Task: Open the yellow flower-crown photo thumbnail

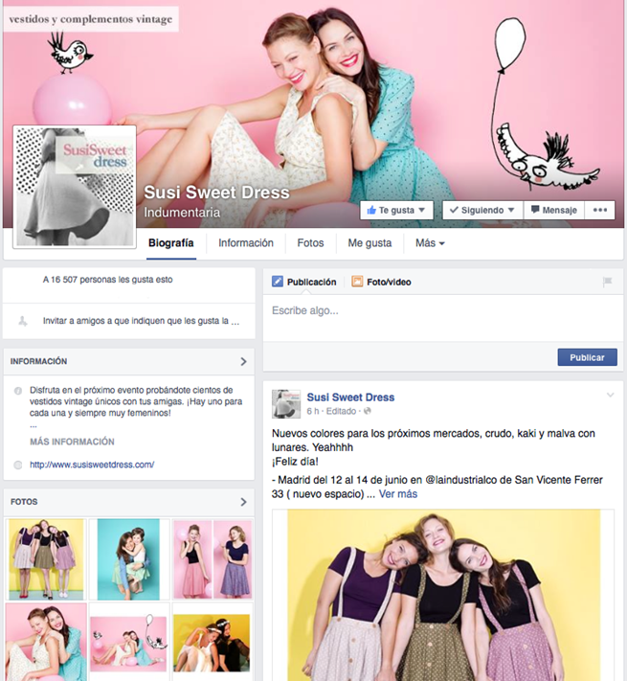Action: (213, 642)
